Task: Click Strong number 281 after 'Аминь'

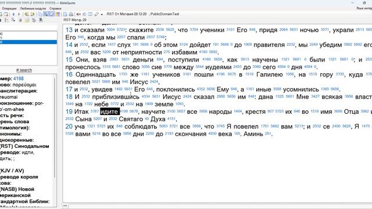Action: [267, 134]
